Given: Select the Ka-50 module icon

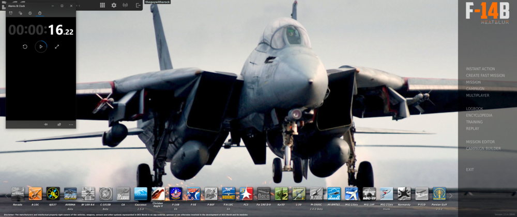Looking at the screenshot, I should pos(281,194).
